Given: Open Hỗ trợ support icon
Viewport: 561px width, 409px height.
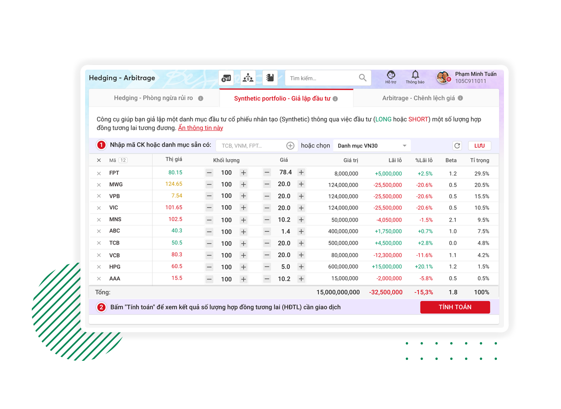Looking at the screenshot, I should point(391,77).
